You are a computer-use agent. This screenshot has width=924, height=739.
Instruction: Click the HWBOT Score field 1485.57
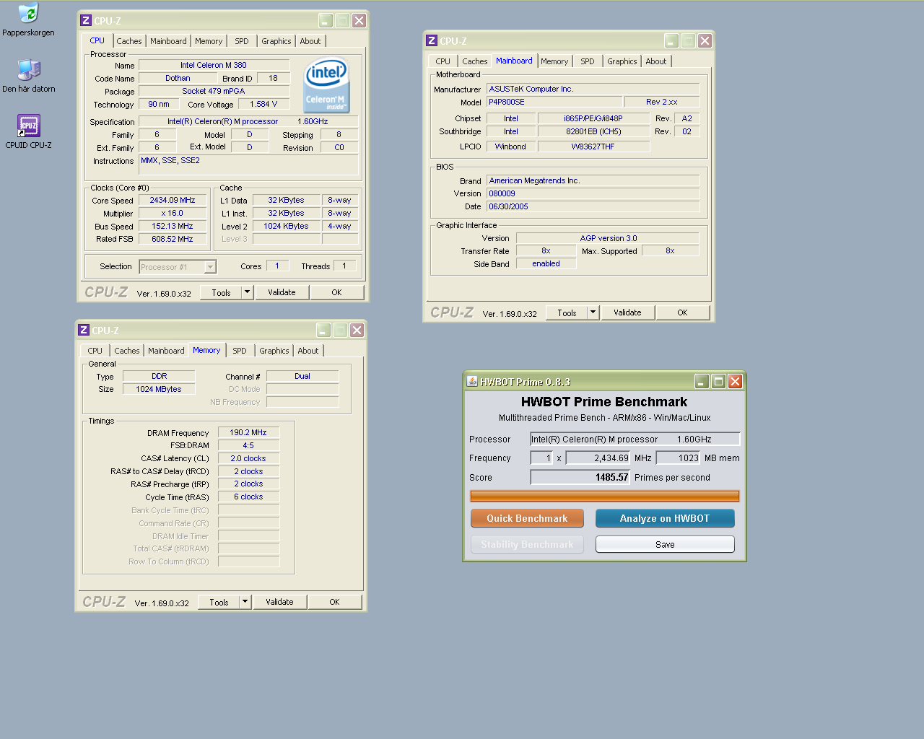pos(580,477)
